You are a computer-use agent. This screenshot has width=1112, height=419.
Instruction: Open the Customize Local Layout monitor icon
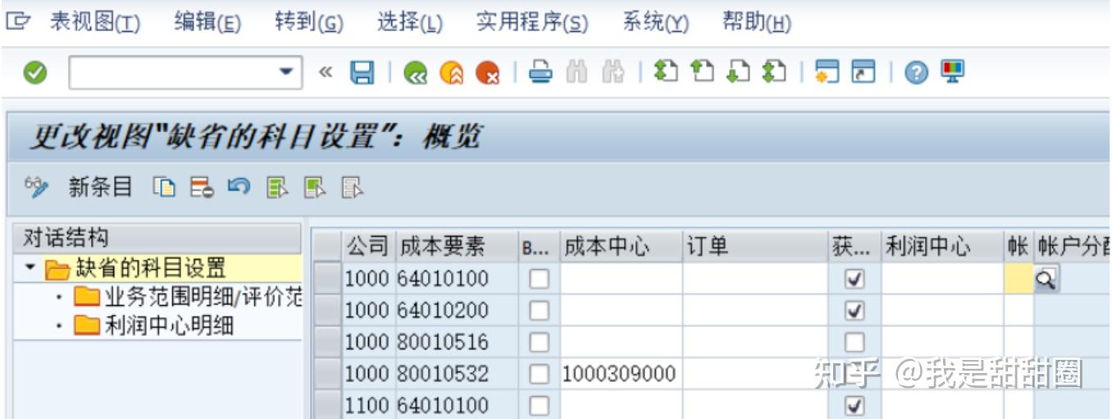click(x=953, y=71)
